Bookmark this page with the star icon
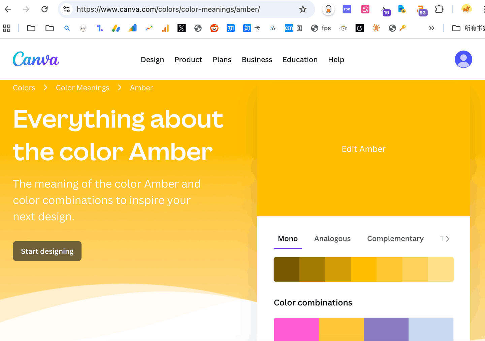The width and height of the screenshot is (485, 341). click(x=302, y=9)
